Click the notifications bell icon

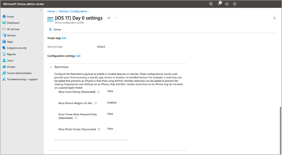219,4
